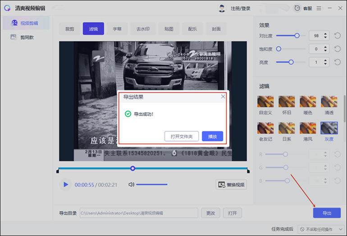Increase 亮度 with the stepper arrows
Screen dimensions: 347x236
[x=325, y=60]
